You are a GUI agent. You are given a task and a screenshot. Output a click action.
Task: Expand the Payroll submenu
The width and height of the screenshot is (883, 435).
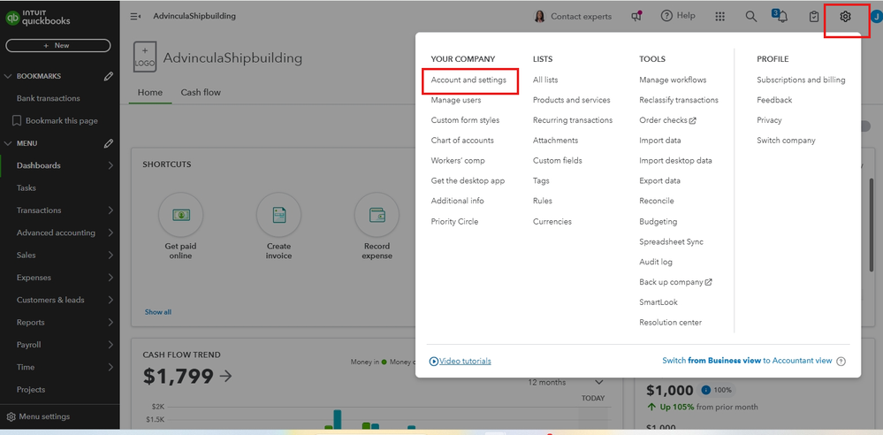pyautogui.click(x=110, y=345)
